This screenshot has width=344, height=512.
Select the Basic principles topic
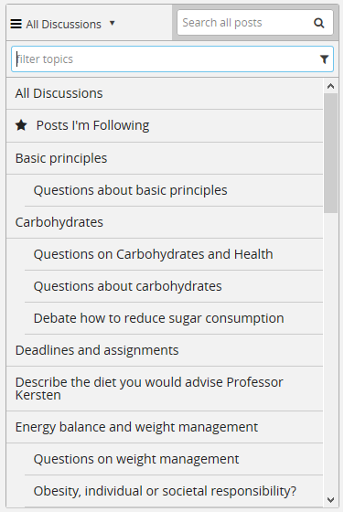click(165, 158)
